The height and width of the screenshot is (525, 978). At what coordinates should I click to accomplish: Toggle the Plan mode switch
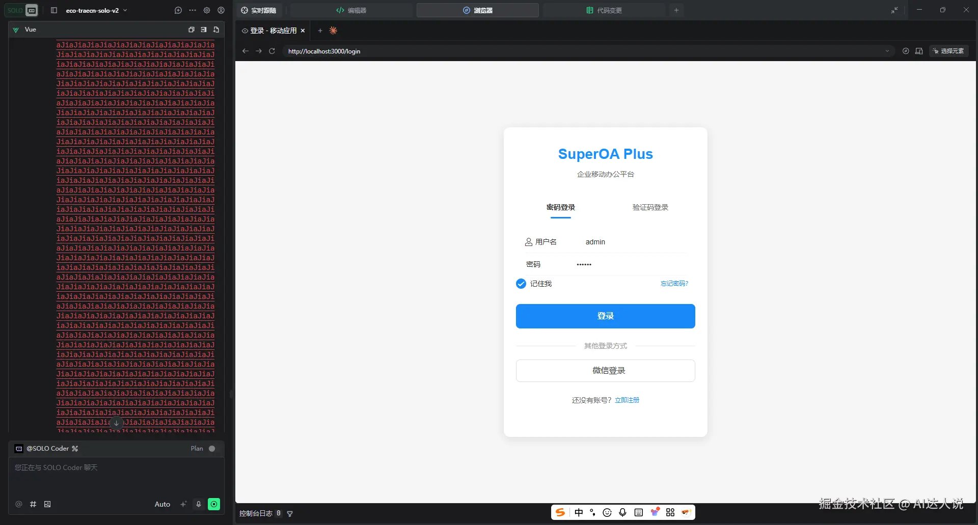click(x=212, y=449)
